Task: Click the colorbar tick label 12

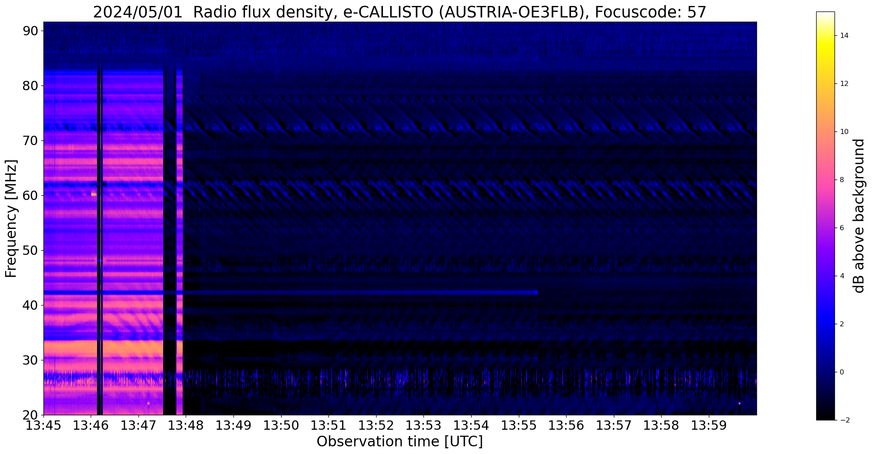Action: [x=843, y=83]
